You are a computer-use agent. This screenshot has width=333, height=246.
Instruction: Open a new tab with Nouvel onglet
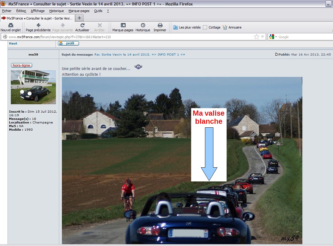(11, 27)
